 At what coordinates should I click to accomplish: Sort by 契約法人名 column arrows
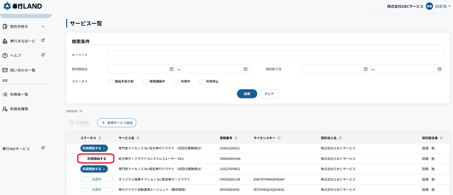pos(340,138)
